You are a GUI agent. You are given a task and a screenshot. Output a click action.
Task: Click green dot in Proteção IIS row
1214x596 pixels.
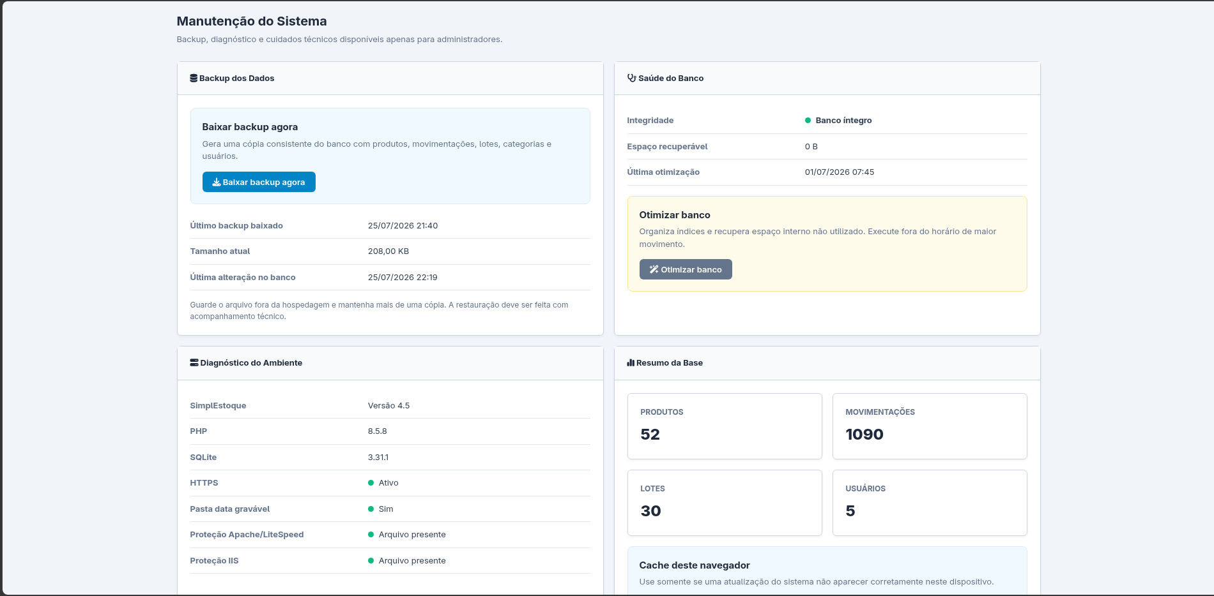click(371, 560)
